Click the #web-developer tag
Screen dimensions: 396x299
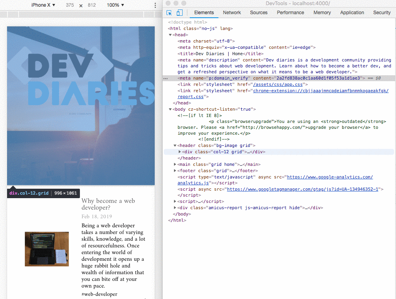[99, 294]
